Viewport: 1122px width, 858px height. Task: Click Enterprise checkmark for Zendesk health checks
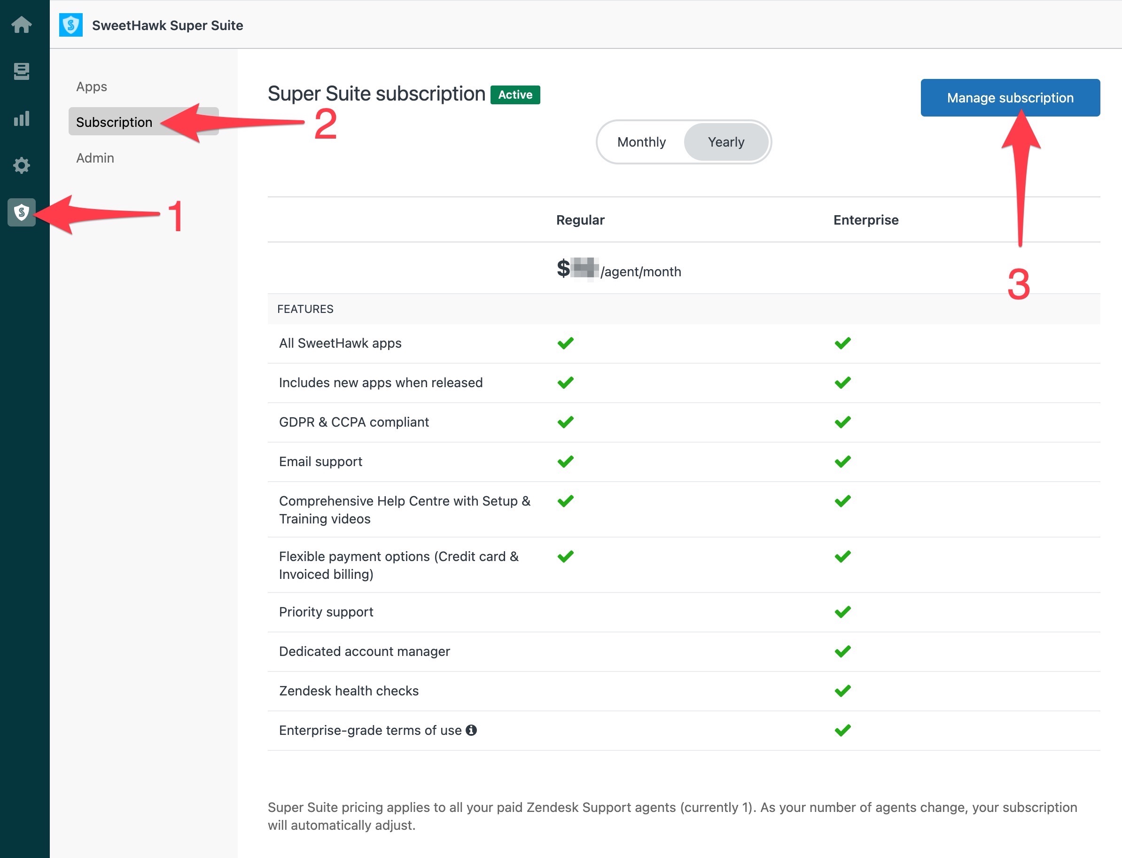[x=842, y=690]
